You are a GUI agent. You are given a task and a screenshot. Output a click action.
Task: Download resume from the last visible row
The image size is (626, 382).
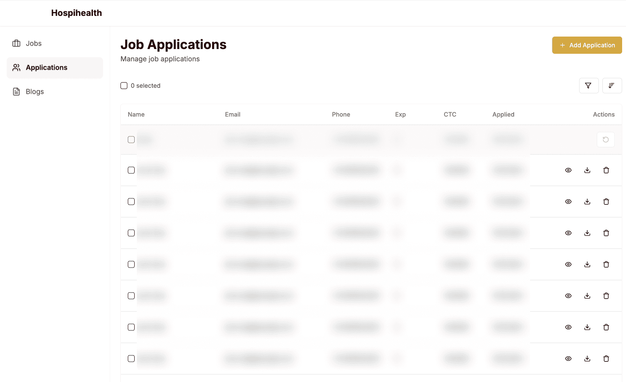tap(587, 359)
